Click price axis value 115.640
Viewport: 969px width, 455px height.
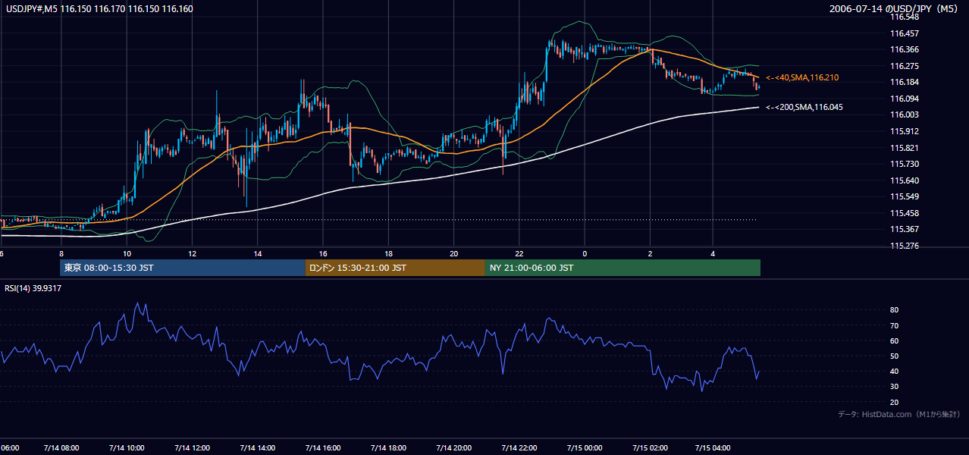pyautogui.click(x=905, y=180)
